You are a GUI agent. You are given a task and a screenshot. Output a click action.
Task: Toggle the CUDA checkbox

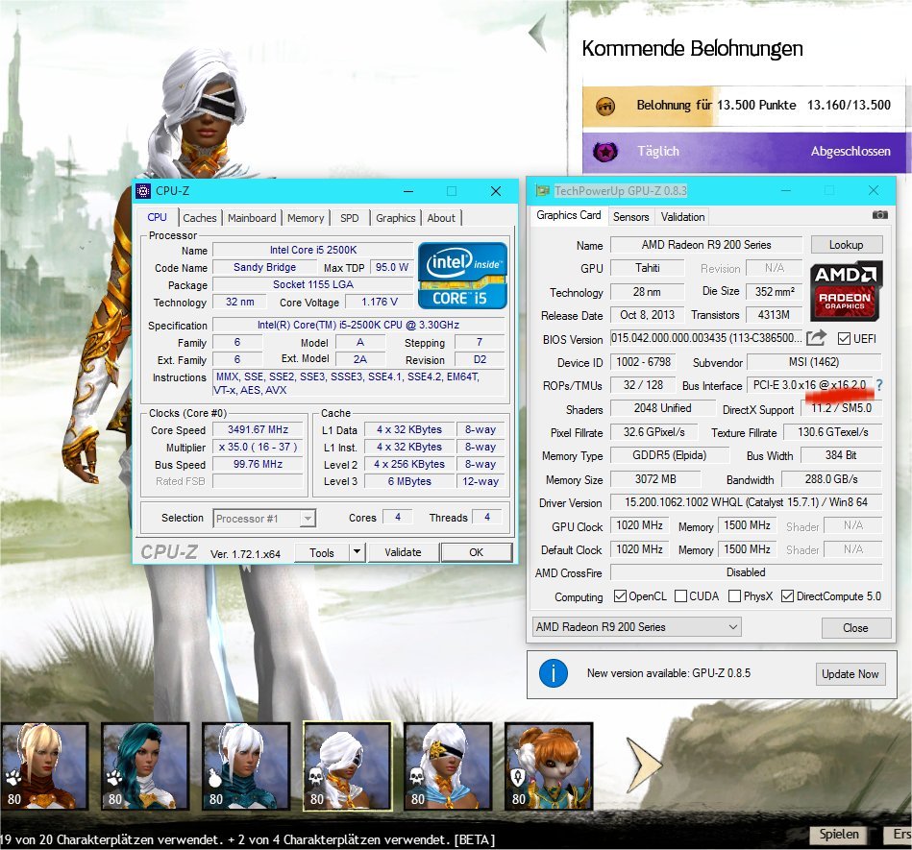(x=680, y=596)
